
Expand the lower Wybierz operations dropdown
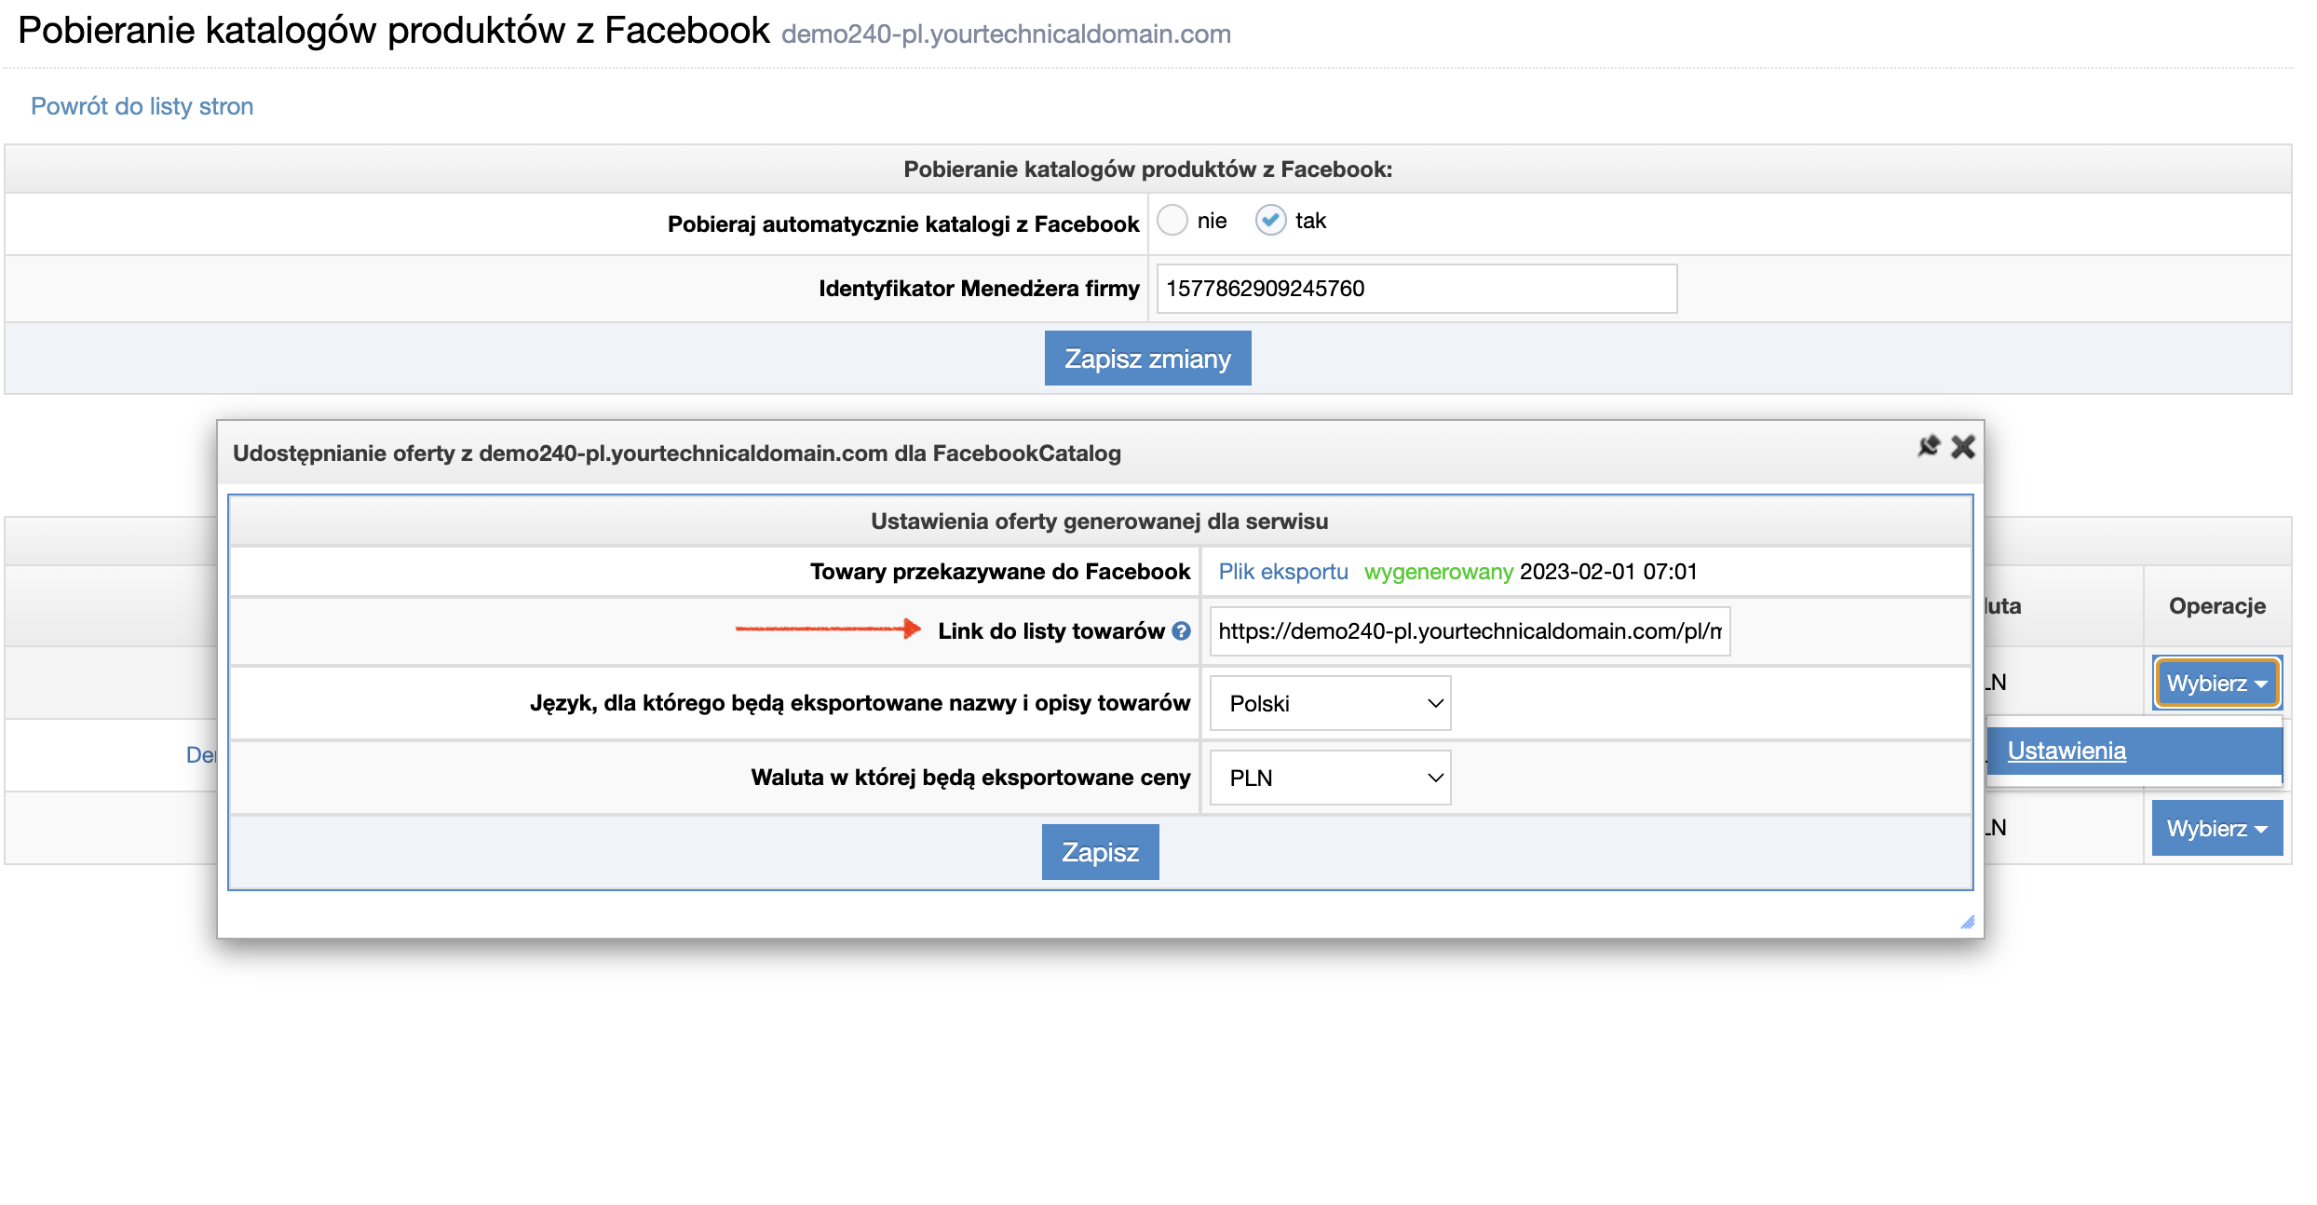tap(2217, 829)
